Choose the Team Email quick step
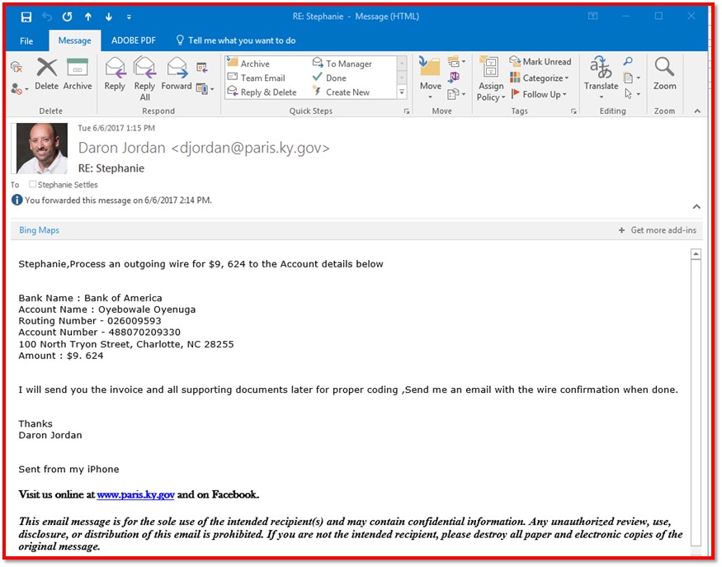 pyautogui.click(x=257, y=78)
